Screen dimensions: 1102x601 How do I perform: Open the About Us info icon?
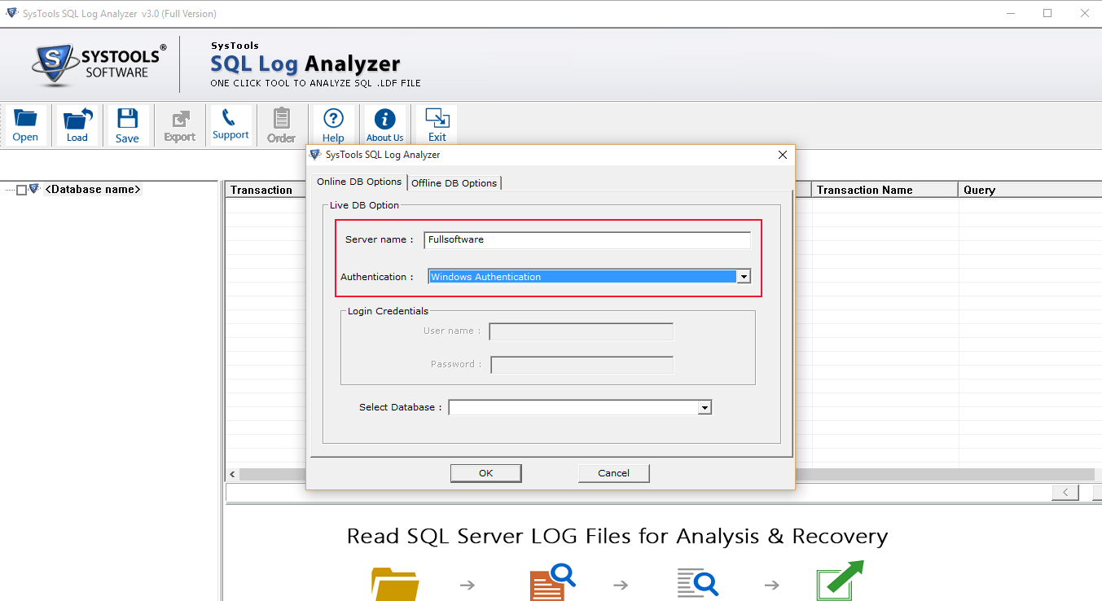(384, 125)
